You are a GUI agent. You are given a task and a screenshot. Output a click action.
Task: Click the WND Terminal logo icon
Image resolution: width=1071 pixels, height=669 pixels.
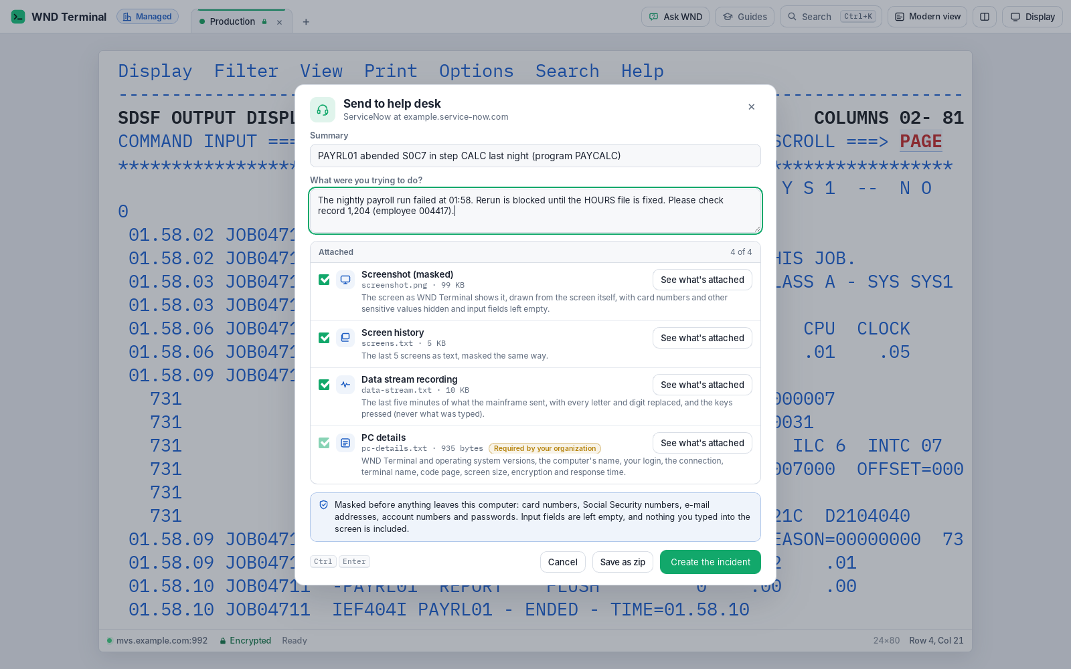click(x=18, y=17)
